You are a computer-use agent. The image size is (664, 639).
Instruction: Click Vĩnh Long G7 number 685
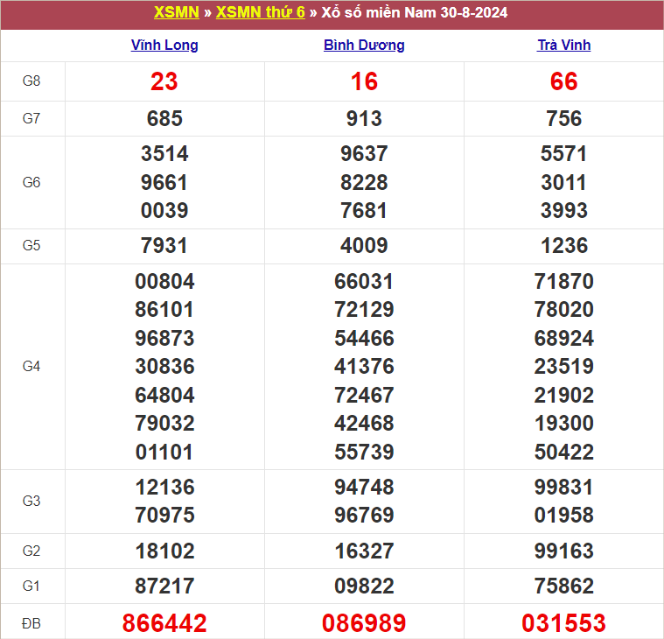pyautogui.click(x=164, y=119)
